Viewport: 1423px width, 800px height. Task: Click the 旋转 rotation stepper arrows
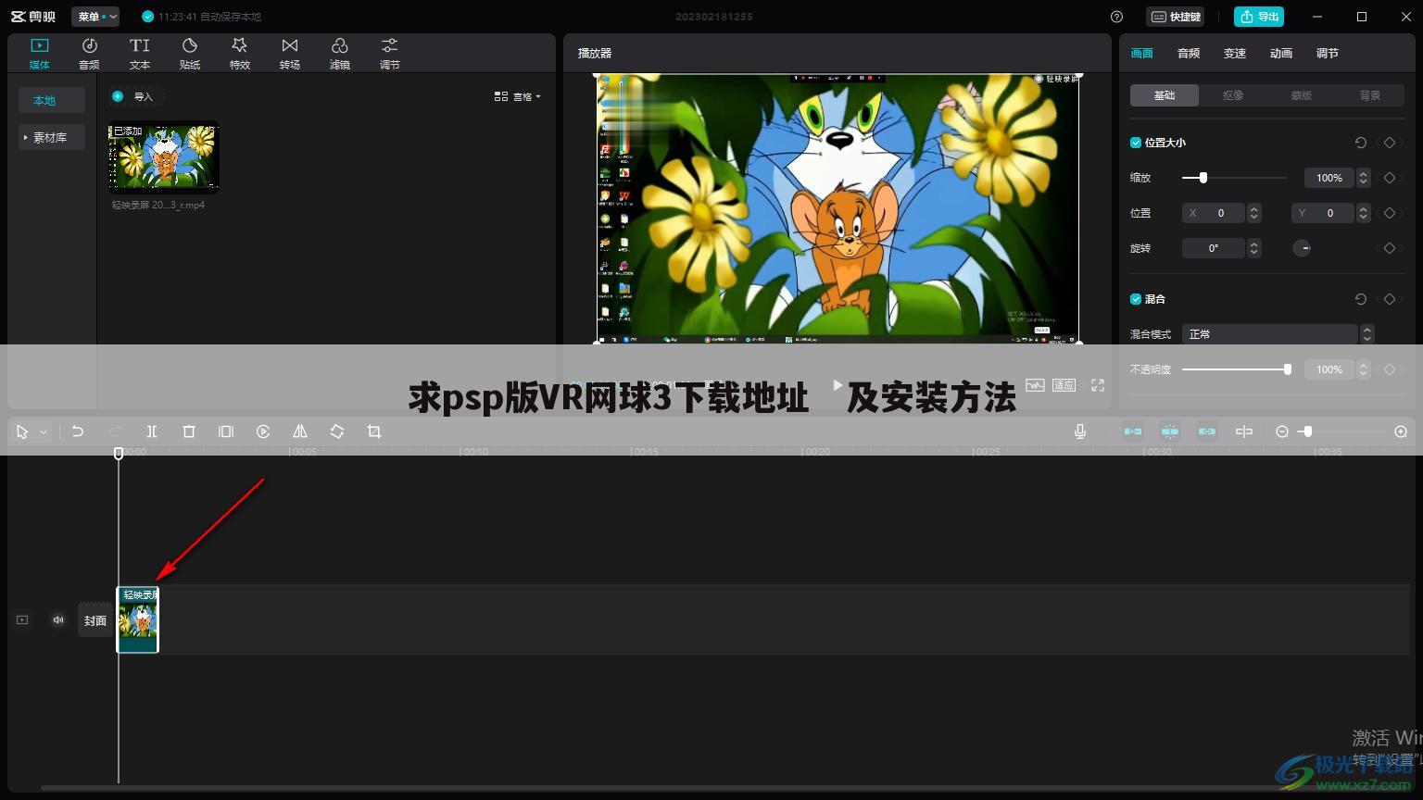click(1253, 248)
